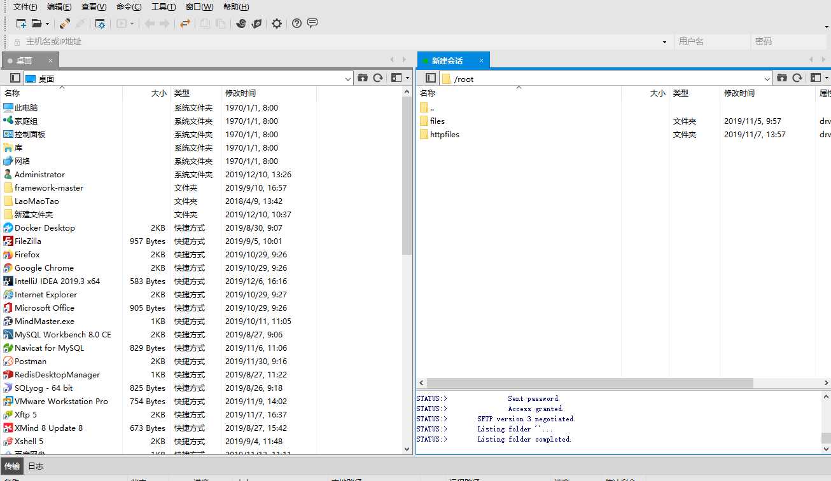This screenshot has width=831, height=481.
Task: Open the host address history dropdown
Action: 665,42
